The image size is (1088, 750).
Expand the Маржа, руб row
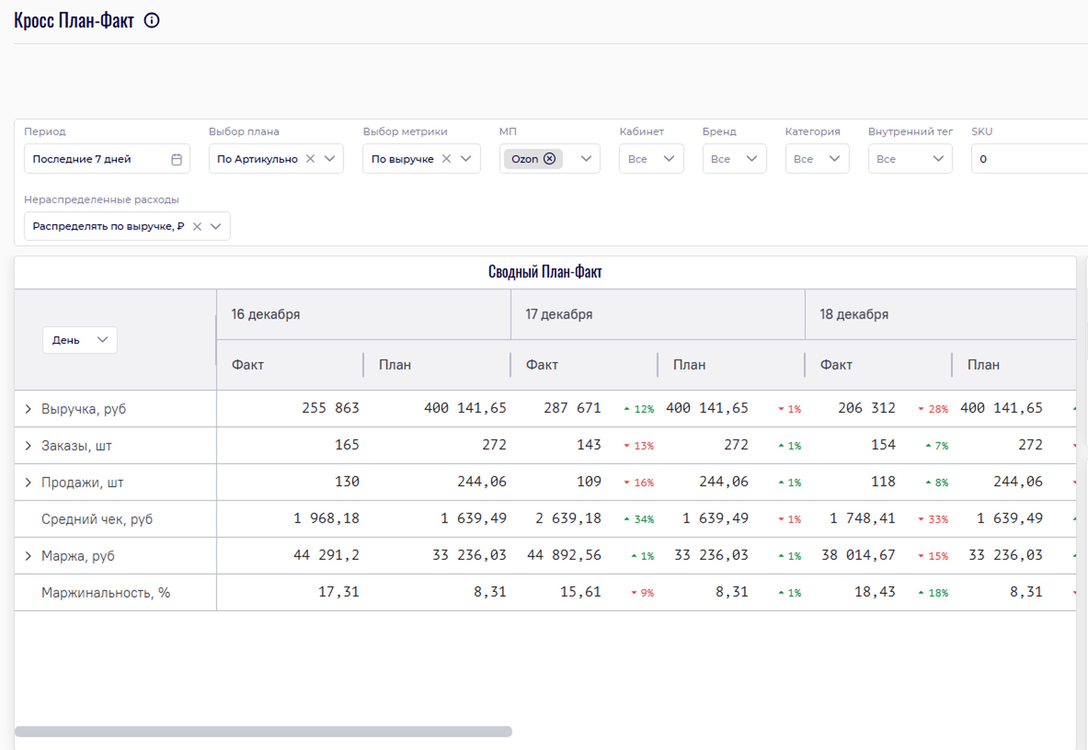pyautogui.click(x=28, y=556)
